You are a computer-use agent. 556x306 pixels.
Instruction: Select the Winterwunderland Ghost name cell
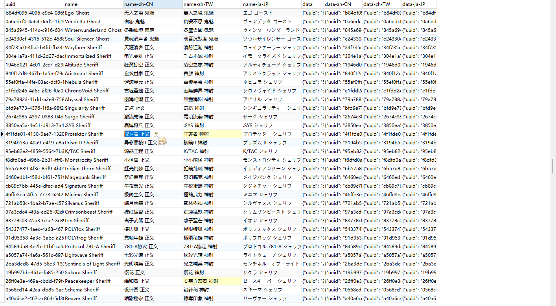(x=93, y=30)
